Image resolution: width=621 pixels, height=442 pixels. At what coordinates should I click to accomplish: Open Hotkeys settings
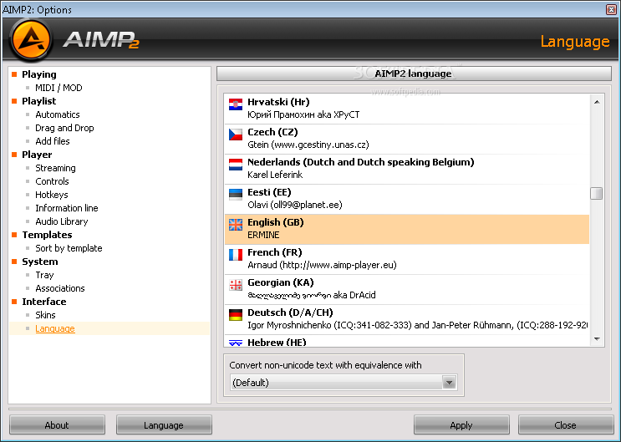pos(52,195)
